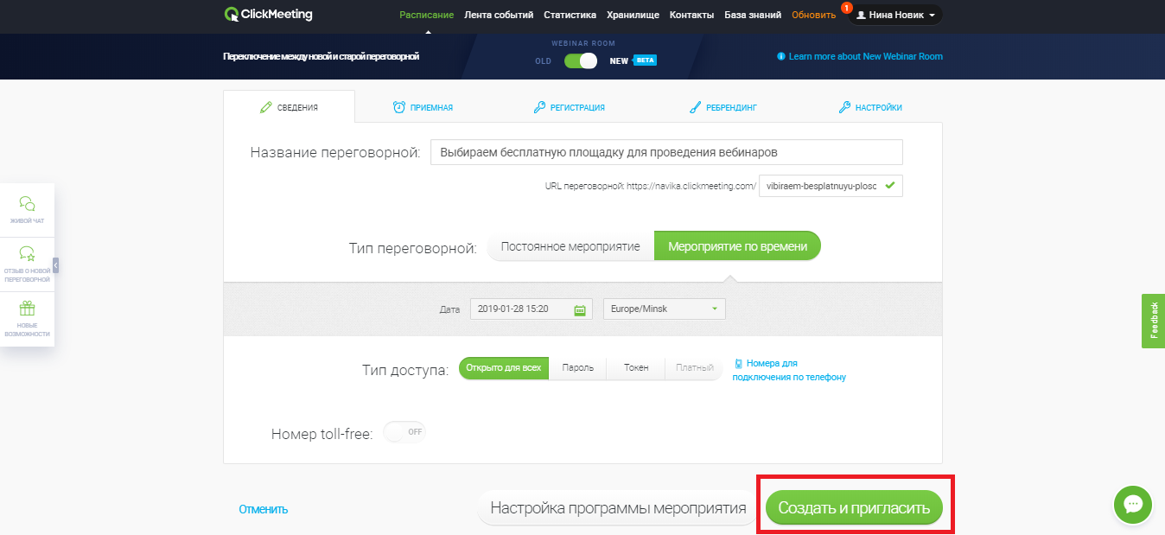Collapse the left sidebar with arrow handle
The image size is (1165, 535).
click(x=56, y=265)
